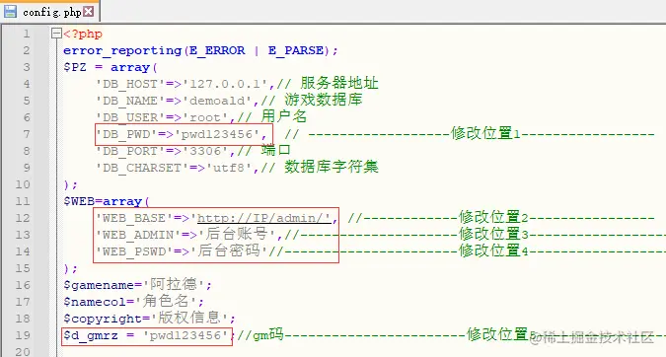Click the $WEB=array( line
The image size is (666, 357).
(107, 201)
